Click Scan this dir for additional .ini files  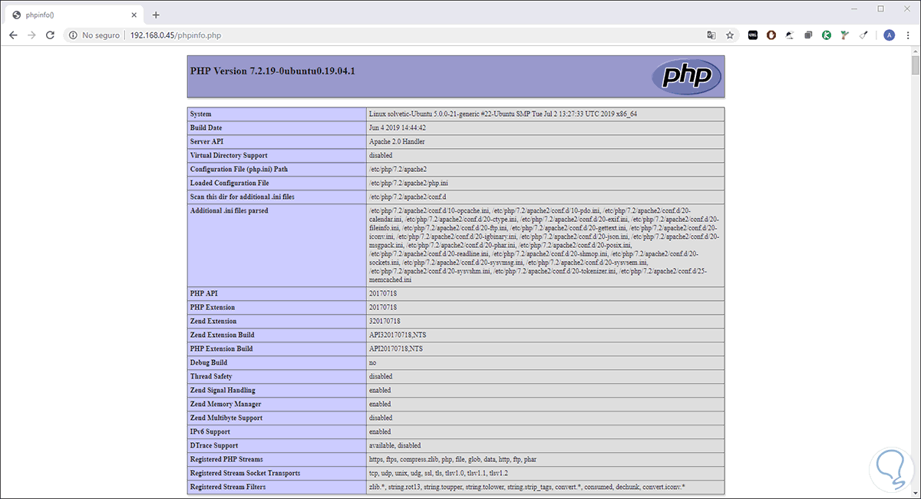(242, 197)
